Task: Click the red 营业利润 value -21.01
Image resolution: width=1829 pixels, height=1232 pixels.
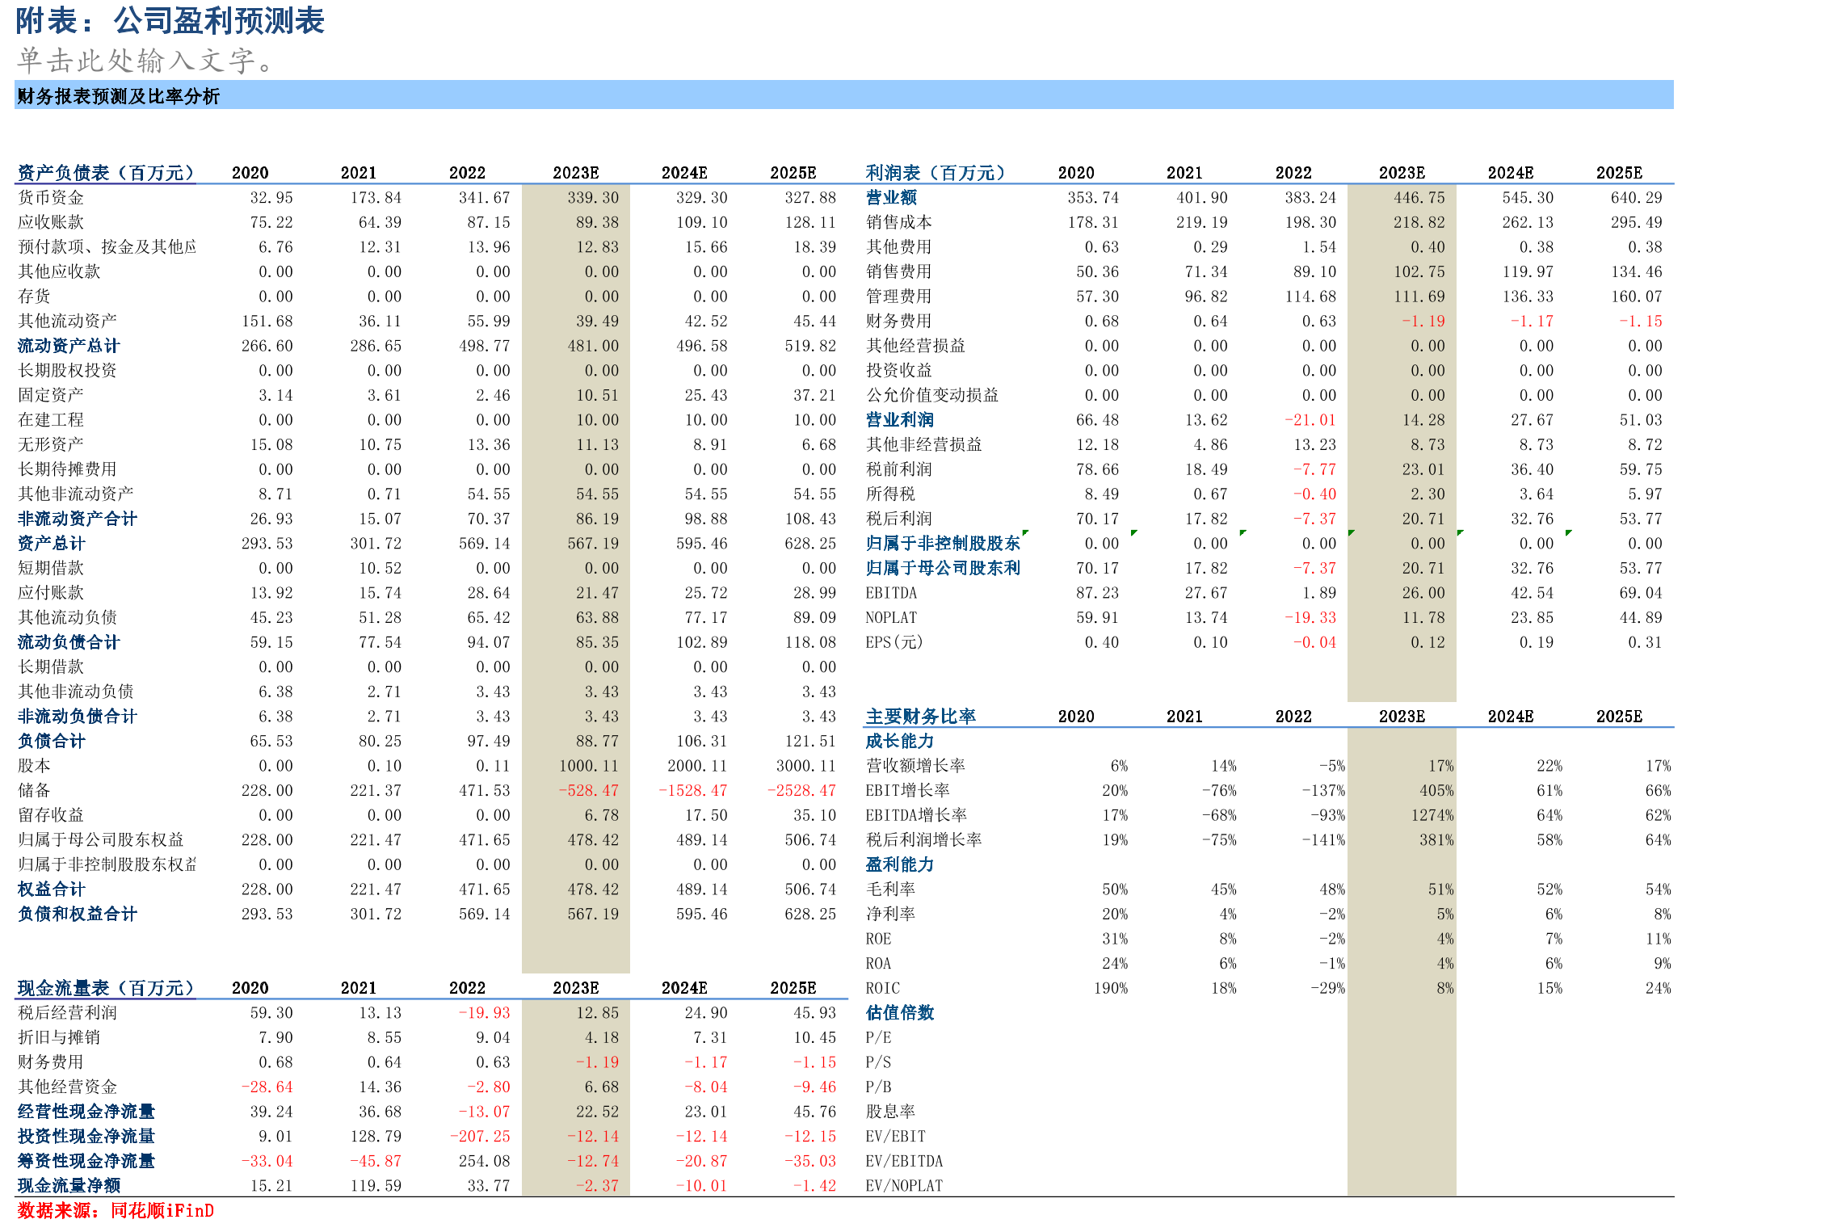Action: 1310,420
